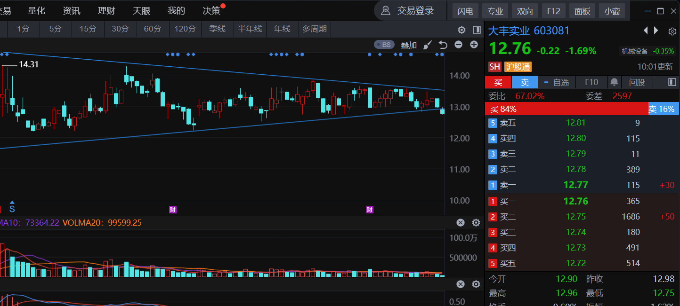Toggle the chart side panel layout icon
680x306 pixels.
pos(477,30)
